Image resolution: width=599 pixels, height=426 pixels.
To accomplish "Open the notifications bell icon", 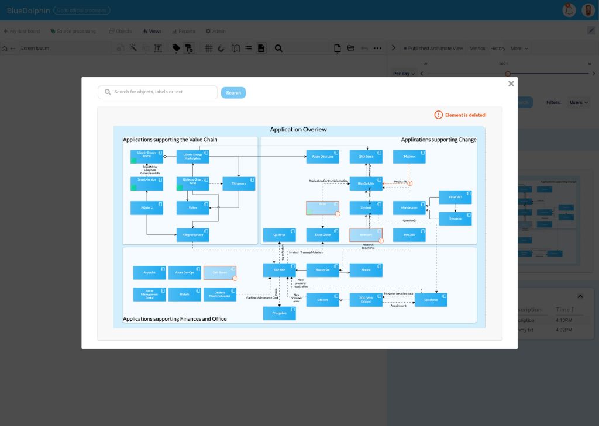I will 569,11.
